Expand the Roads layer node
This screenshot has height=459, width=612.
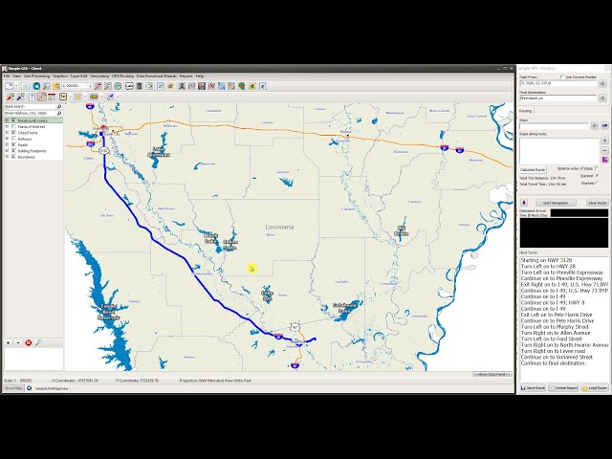point(7,144)
